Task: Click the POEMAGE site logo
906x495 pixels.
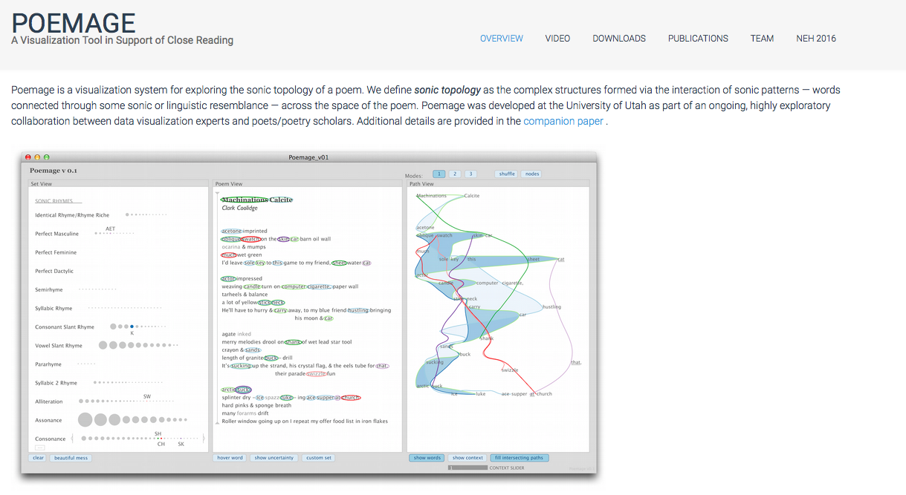Action: (x=74, y=24)
